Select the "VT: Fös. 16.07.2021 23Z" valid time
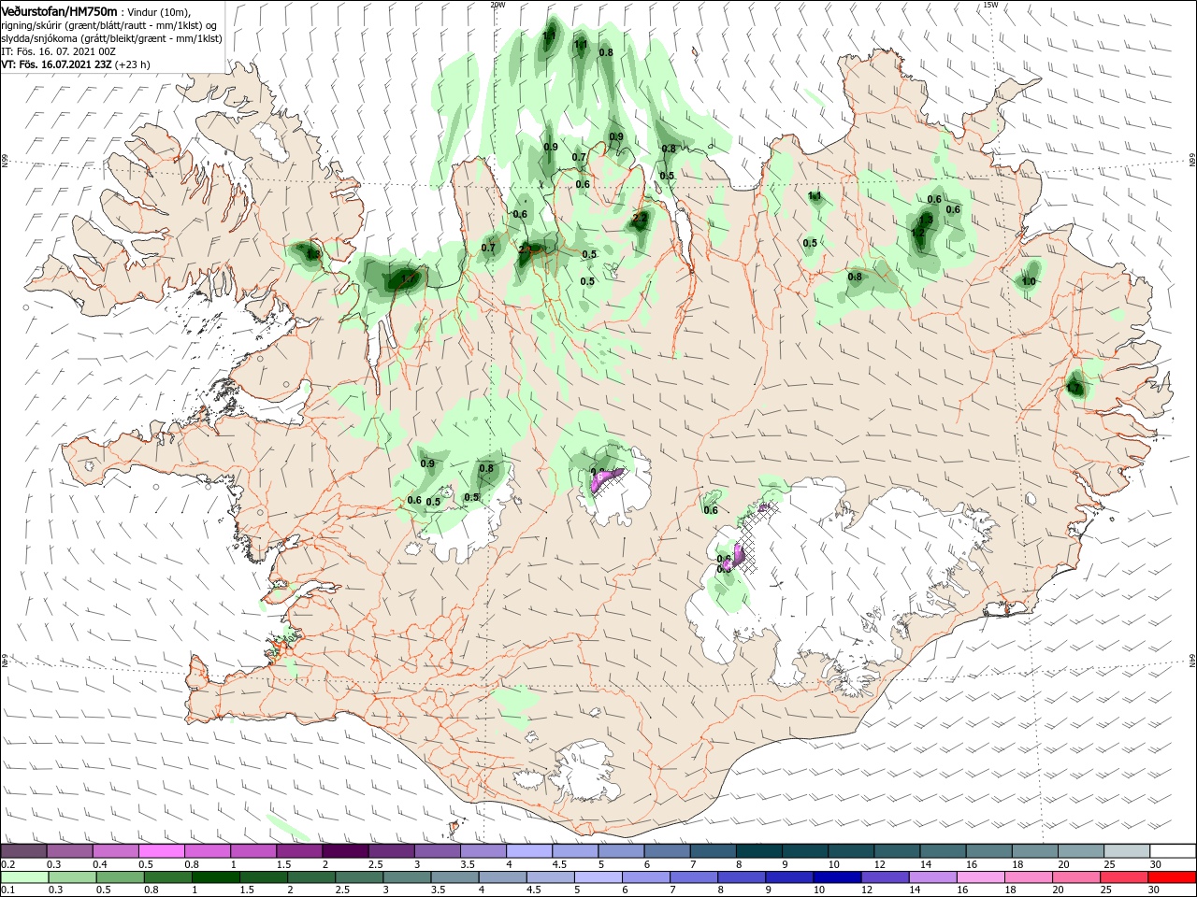This screenshot has height=897, width=1197. coord(56,64)
